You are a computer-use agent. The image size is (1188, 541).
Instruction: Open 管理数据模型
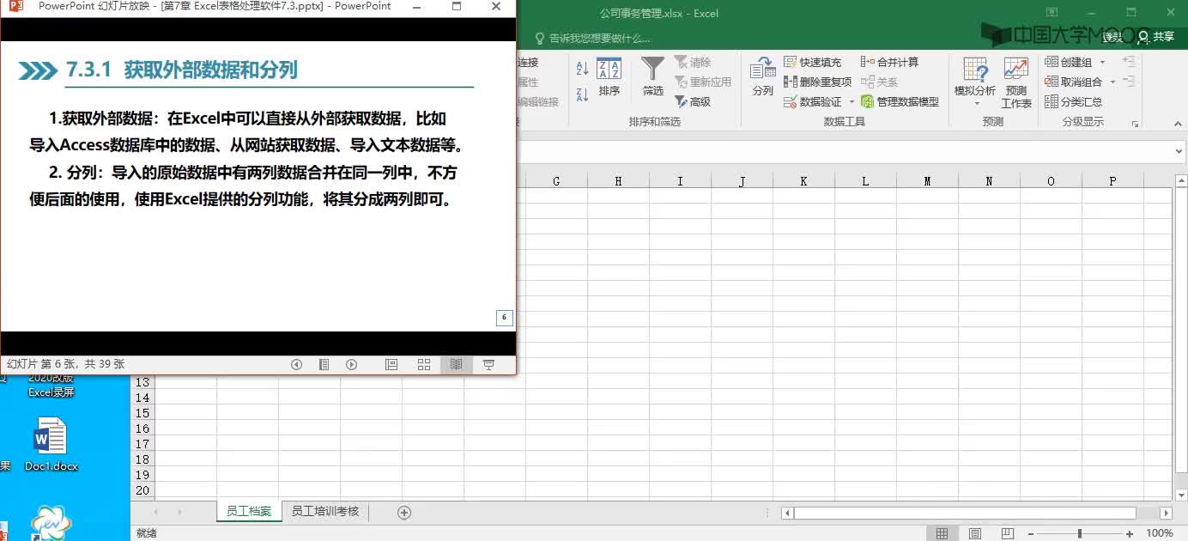tap(900, 101)
